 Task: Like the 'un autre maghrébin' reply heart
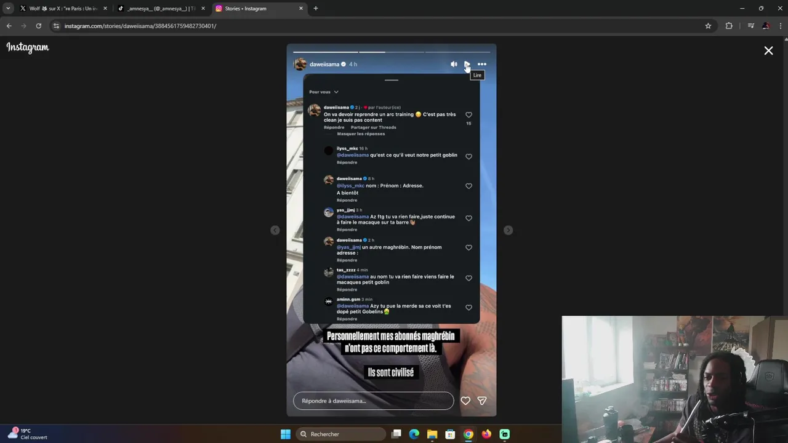[468, 247]
